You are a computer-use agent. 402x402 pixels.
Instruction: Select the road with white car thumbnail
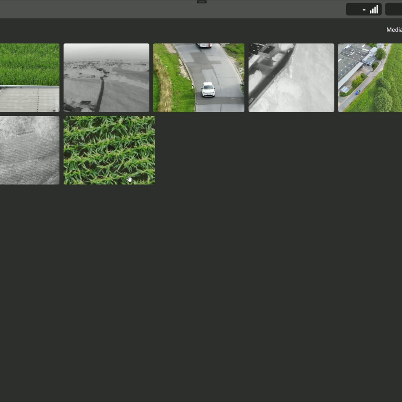pos(199,78)
